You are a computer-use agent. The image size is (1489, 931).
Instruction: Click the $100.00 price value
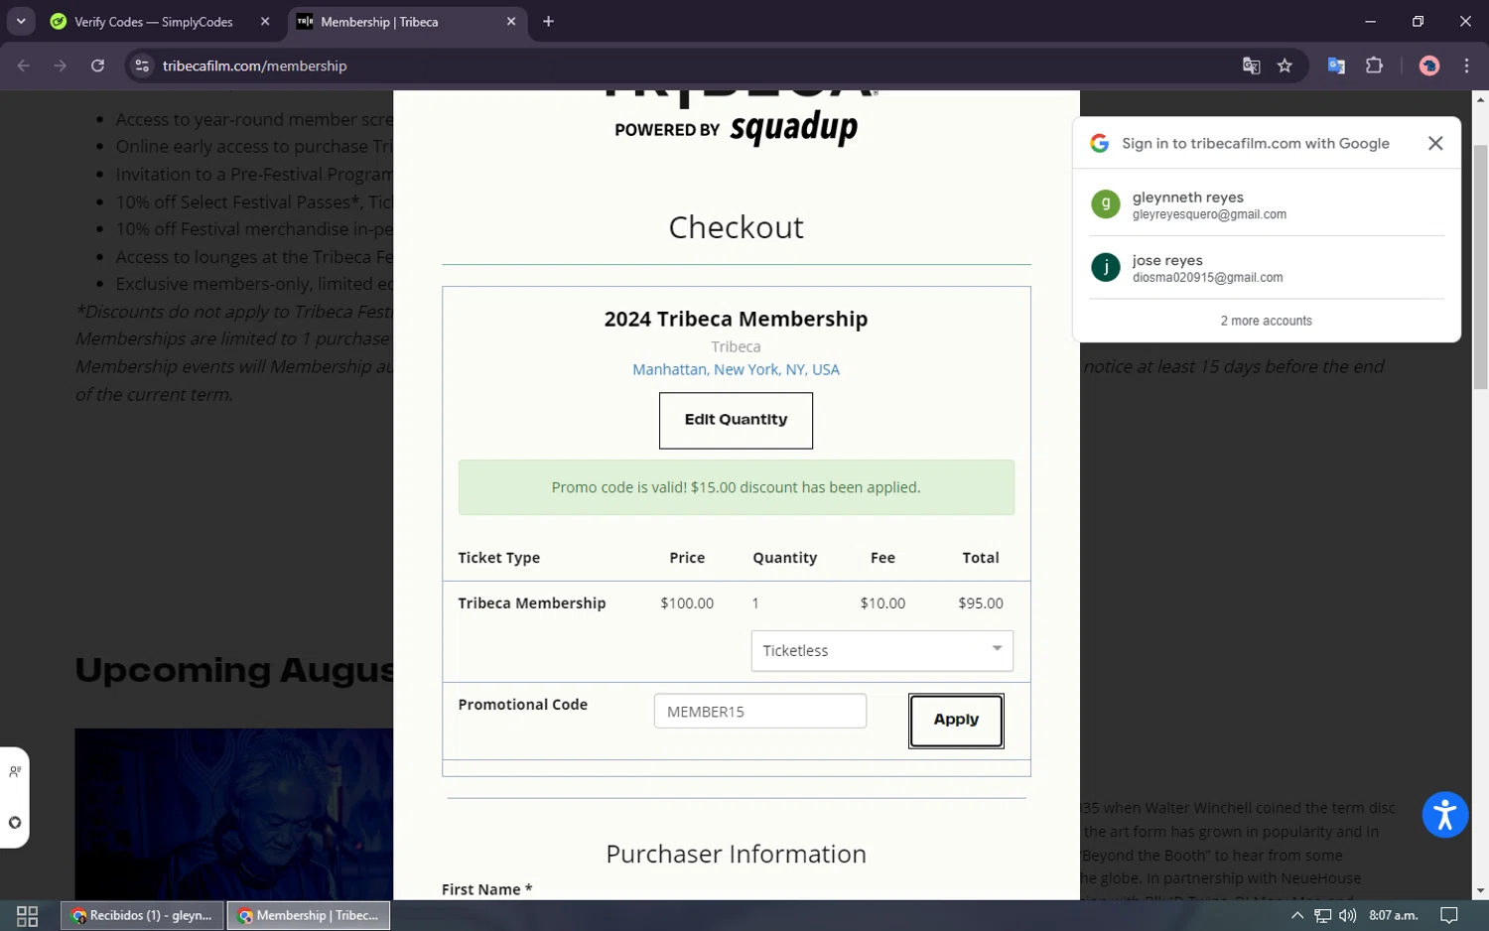[x=687, y=603]
